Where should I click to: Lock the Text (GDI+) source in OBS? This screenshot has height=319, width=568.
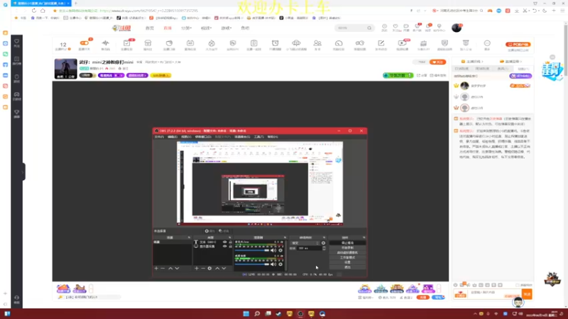pos(230,242)
